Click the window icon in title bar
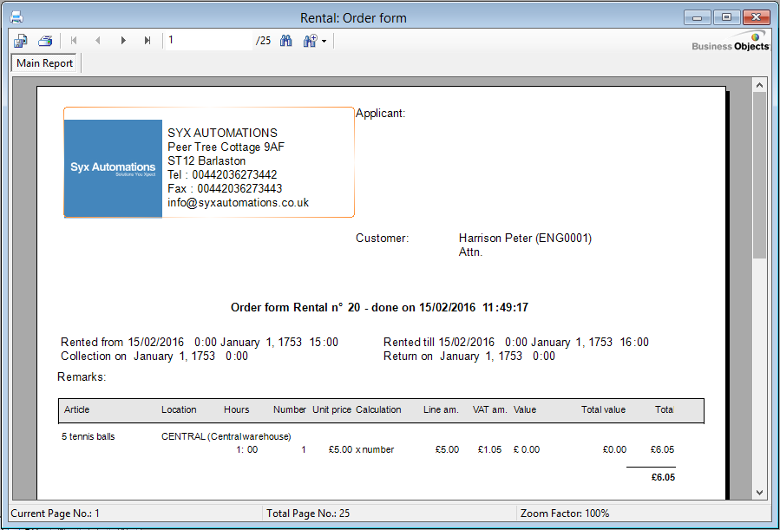Image resolution: width=780 pixels, height=530 pixels. (x=16, y=17)
